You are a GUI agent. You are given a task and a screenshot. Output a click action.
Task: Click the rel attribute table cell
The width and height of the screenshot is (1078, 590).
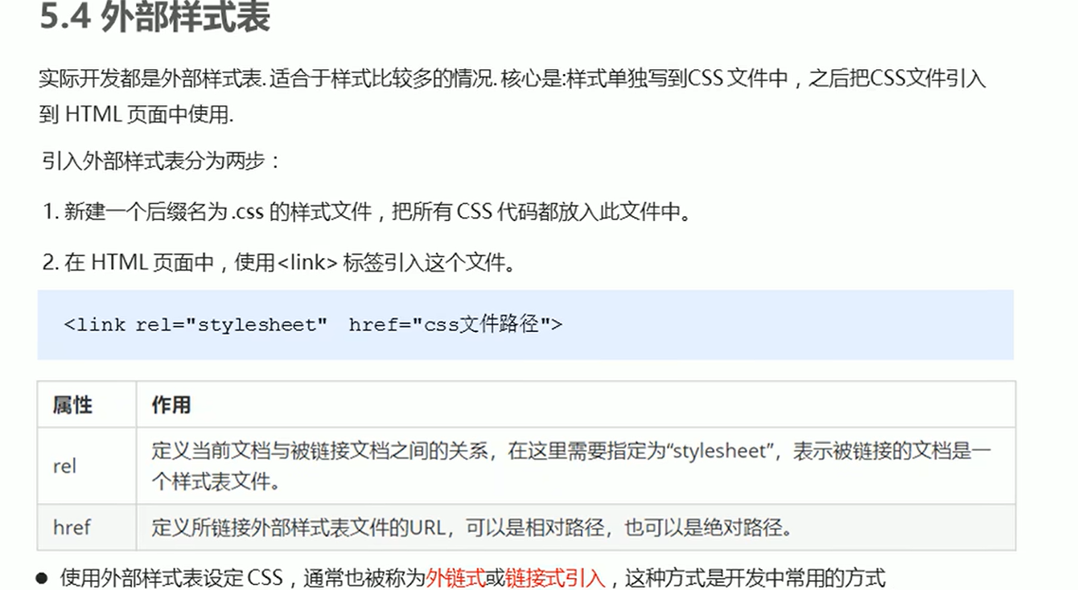coord(86,466)
